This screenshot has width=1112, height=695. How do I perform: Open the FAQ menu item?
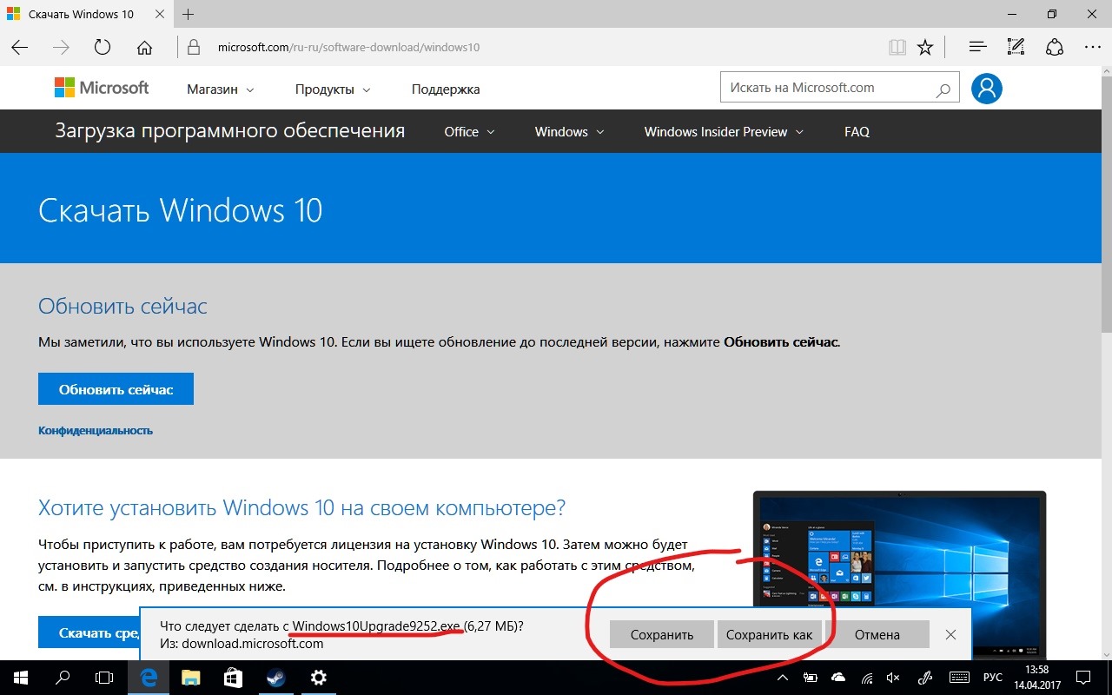856,132
